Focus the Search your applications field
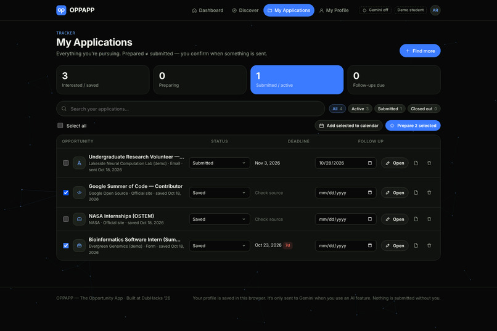 coord(191,108)
